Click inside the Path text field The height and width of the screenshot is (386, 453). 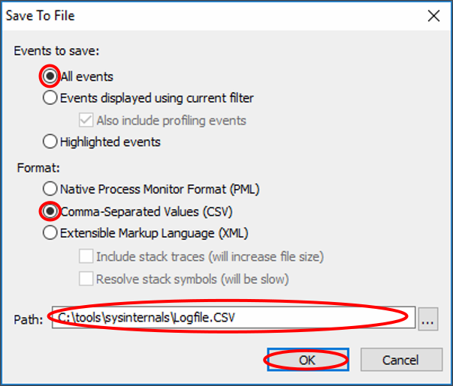point(233,317)
